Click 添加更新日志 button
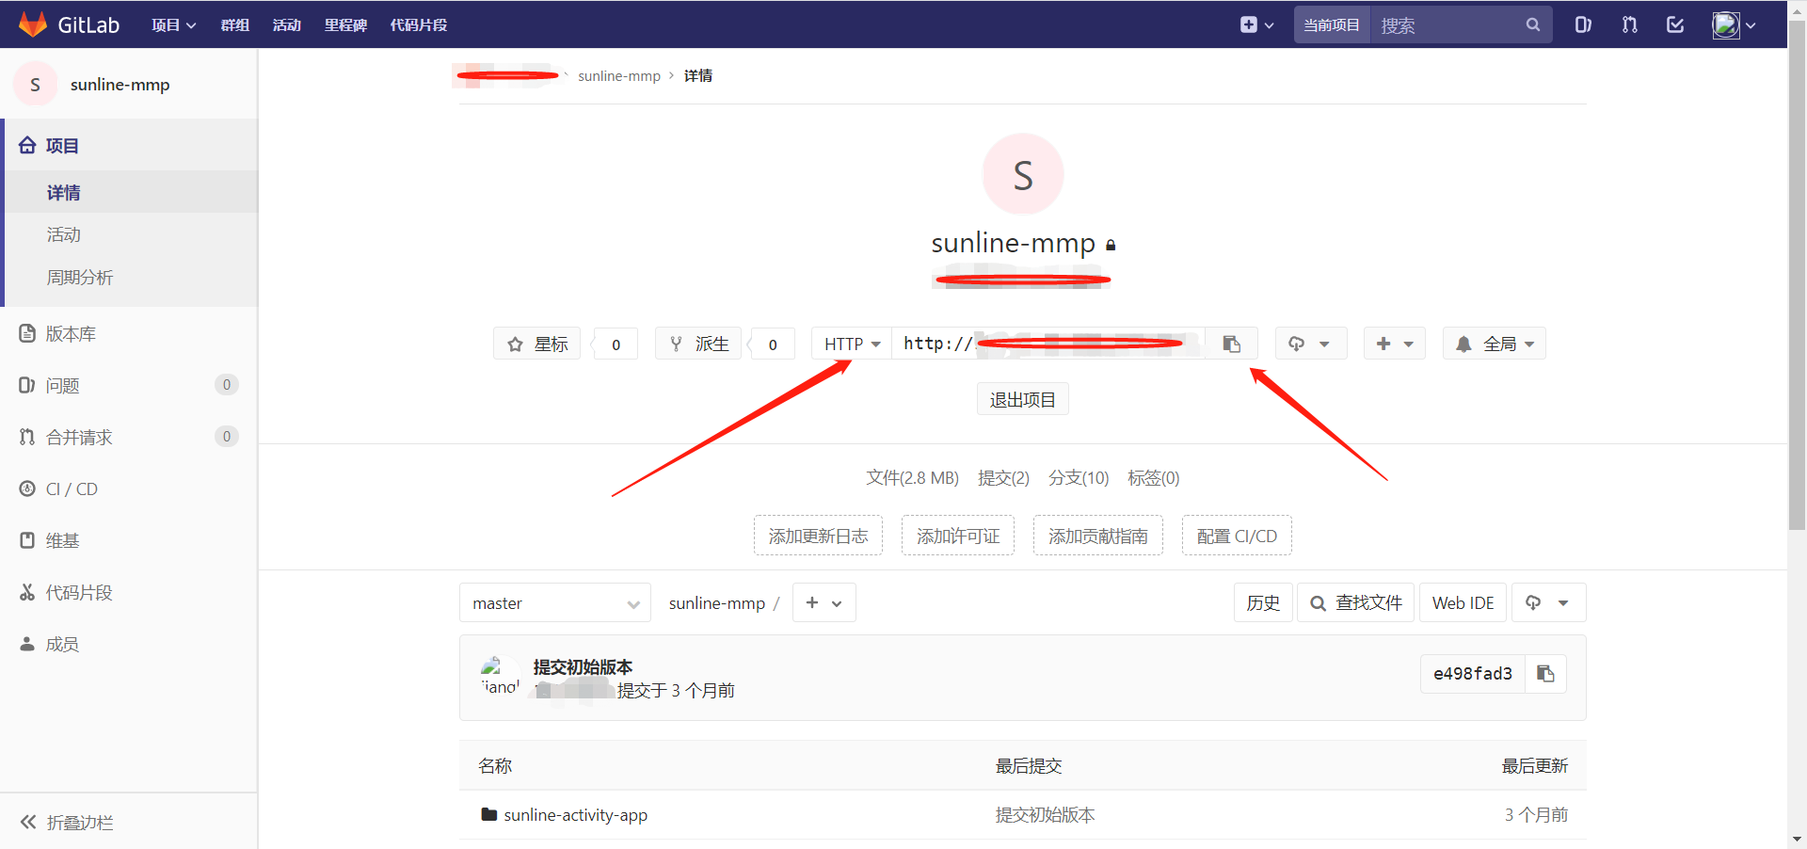 pyautogui.click(x=818, y=536)
